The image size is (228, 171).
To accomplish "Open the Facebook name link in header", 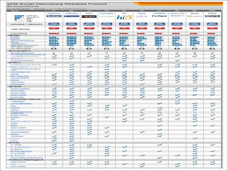I will point(54,13).
